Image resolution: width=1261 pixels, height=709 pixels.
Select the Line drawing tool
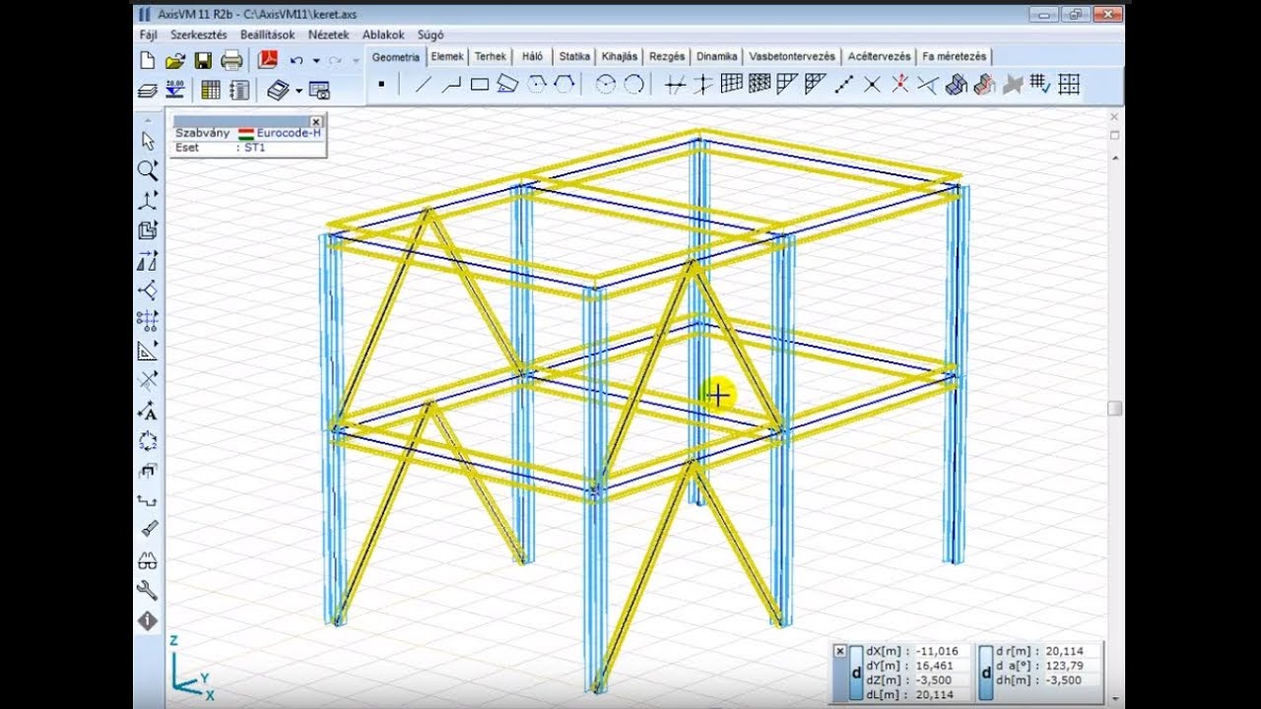pos(423,85)
